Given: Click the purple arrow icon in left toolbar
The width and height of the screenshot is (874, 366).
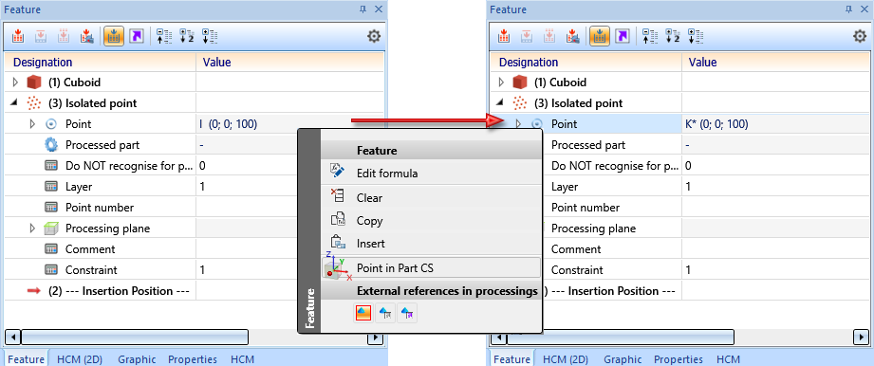Looking at the screenshot, I should (x=136, y=37).
